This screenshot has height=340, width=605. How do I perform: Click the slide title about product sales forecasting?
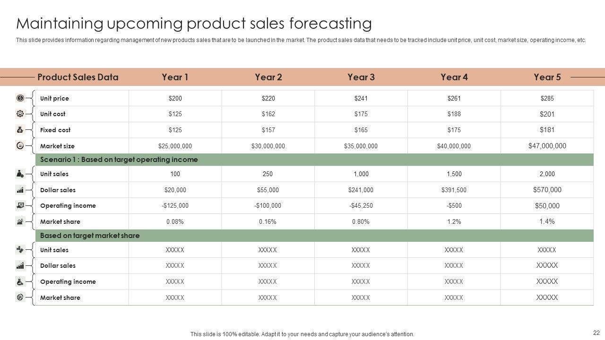click(x=194, y=23)
